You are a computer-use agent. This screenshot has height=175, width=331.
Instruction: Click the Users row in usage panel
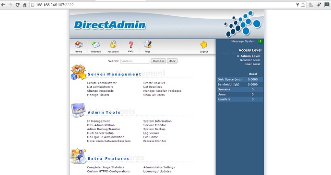(240, 95)
